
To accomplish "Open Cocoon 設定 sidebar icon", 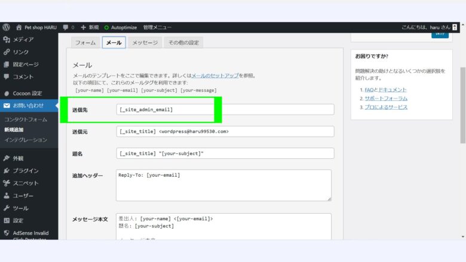I will pos(7,94).
